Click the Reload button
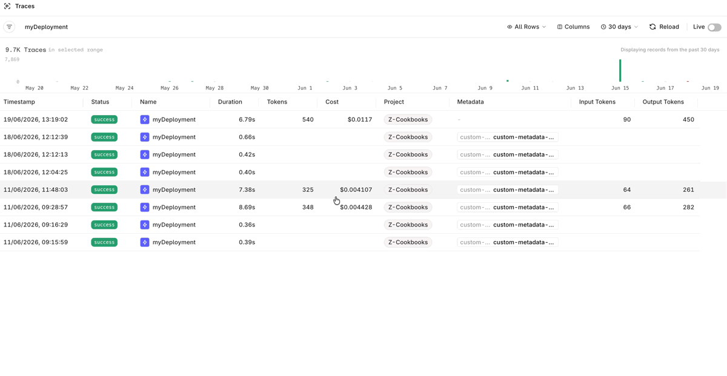 pyautogui.click(x=664, y=27)
